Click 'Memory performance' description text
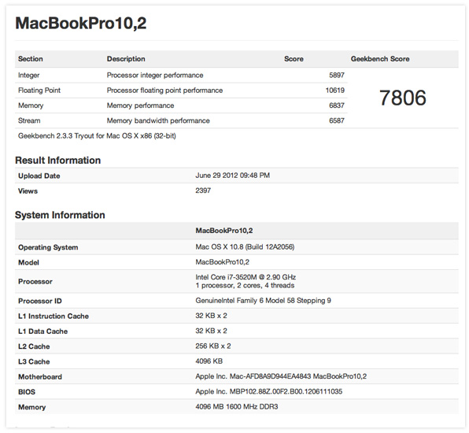The height and width of the screenshot is (433, 469). (140, 105)
